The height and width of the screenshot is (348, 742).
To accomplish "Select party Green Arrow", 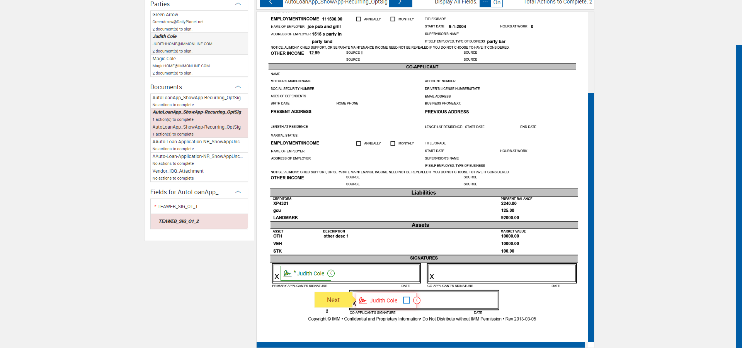I will tap(199, 22).
